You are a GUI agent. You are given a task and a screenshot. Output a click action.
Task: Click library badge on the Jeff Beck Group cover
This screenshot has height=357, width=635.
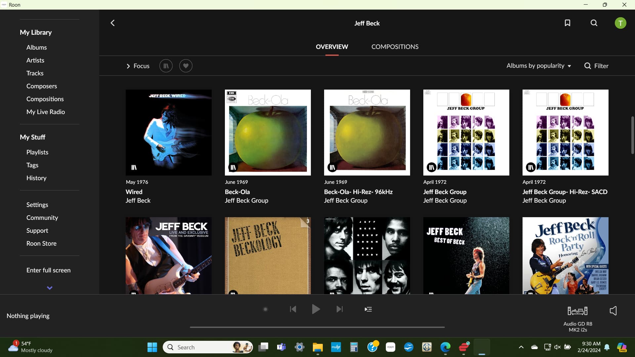pyautogui.click(x=431, y=167)
